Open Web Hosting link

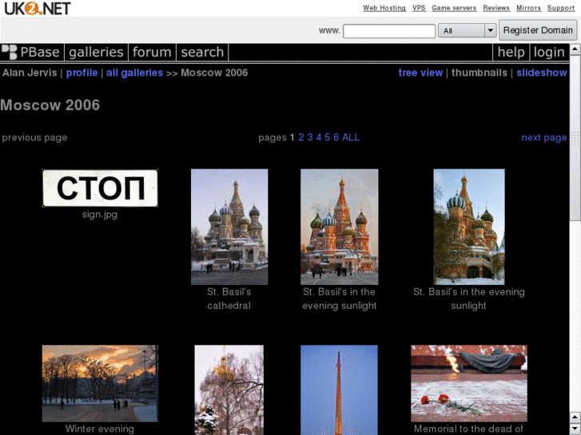click(384, 8)
